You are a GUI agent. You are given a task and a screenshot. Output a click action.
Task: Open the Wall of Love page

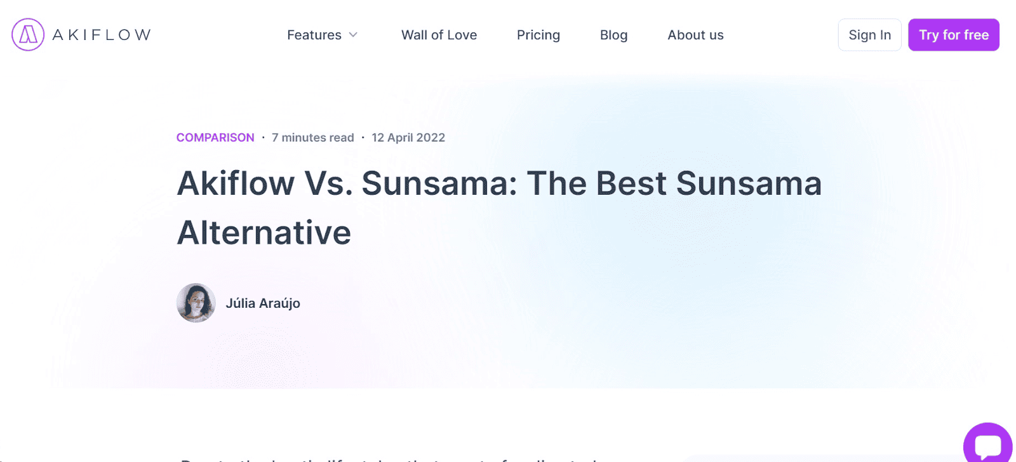439,35
